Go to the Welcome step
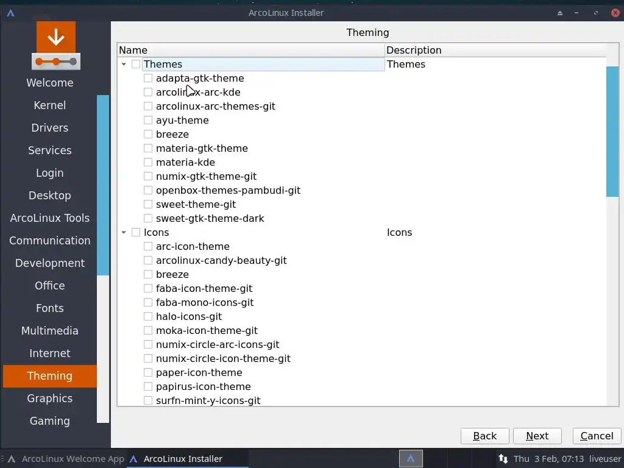624x468 pixels. tap(50, 83)
